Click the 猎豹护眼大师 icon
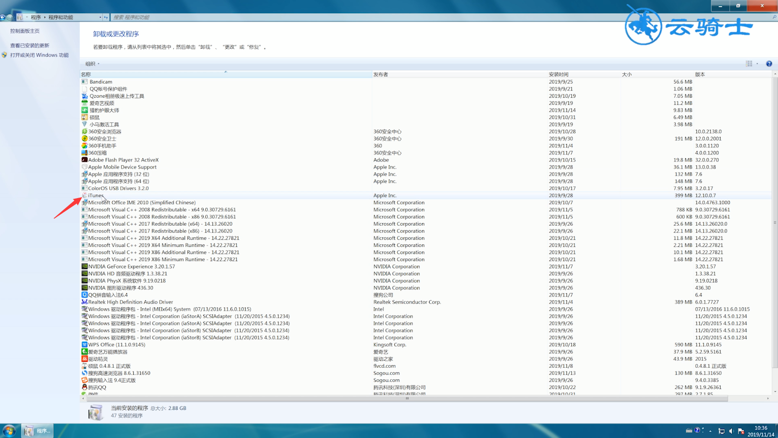 [x=85, y=110]
